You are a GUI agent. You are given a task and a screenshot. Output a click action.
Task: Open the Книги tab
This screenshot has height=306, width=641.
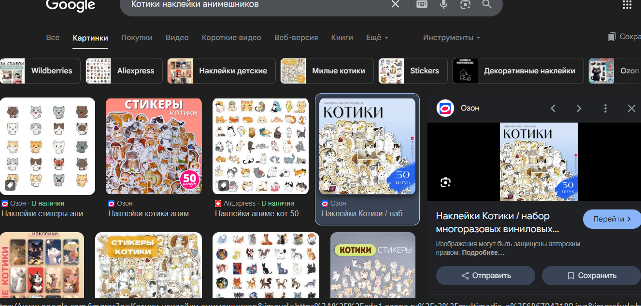point(342,37)
